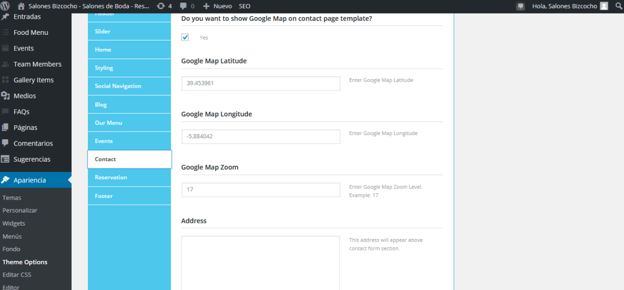Click the Sugerencias sidebar icon
Screen dimensions: 624x290
pos(6,159)
